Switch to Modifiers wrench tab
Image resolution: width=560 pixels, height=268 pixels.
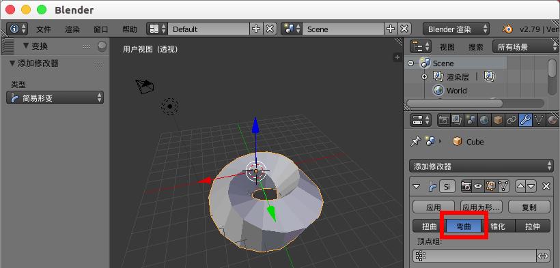(525, 120)
